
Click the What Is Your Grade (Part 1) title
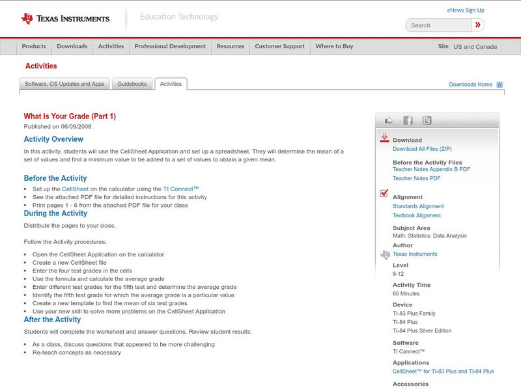(x=70, y=116)
